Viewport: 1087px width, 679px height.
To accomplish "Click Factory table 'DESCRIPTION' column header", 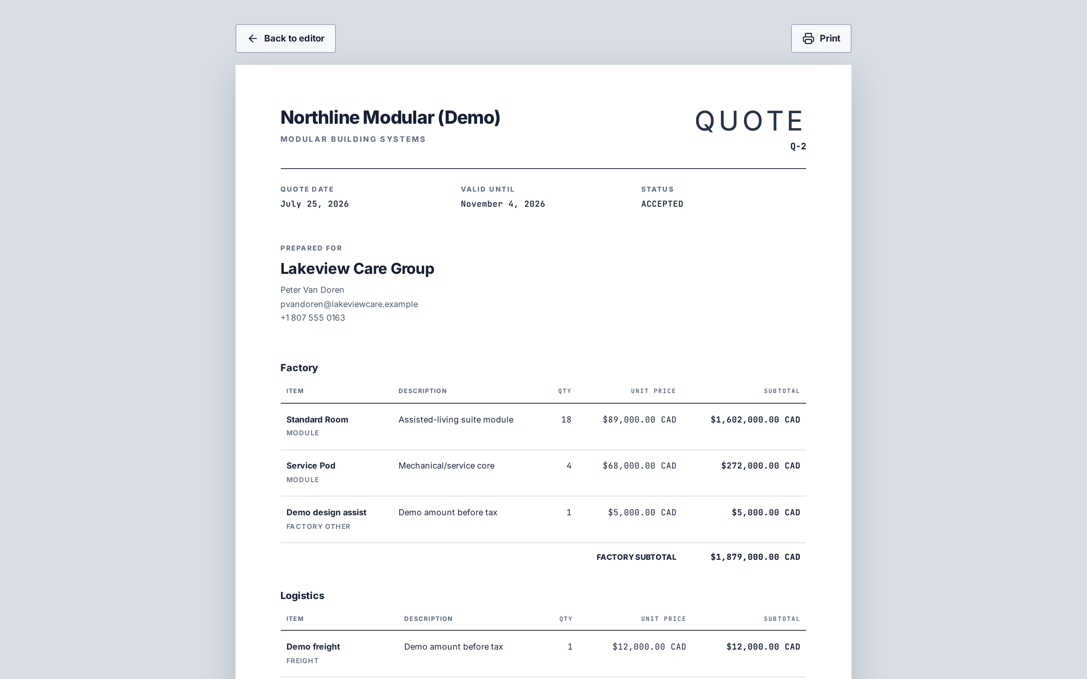I will coord(423,391).
